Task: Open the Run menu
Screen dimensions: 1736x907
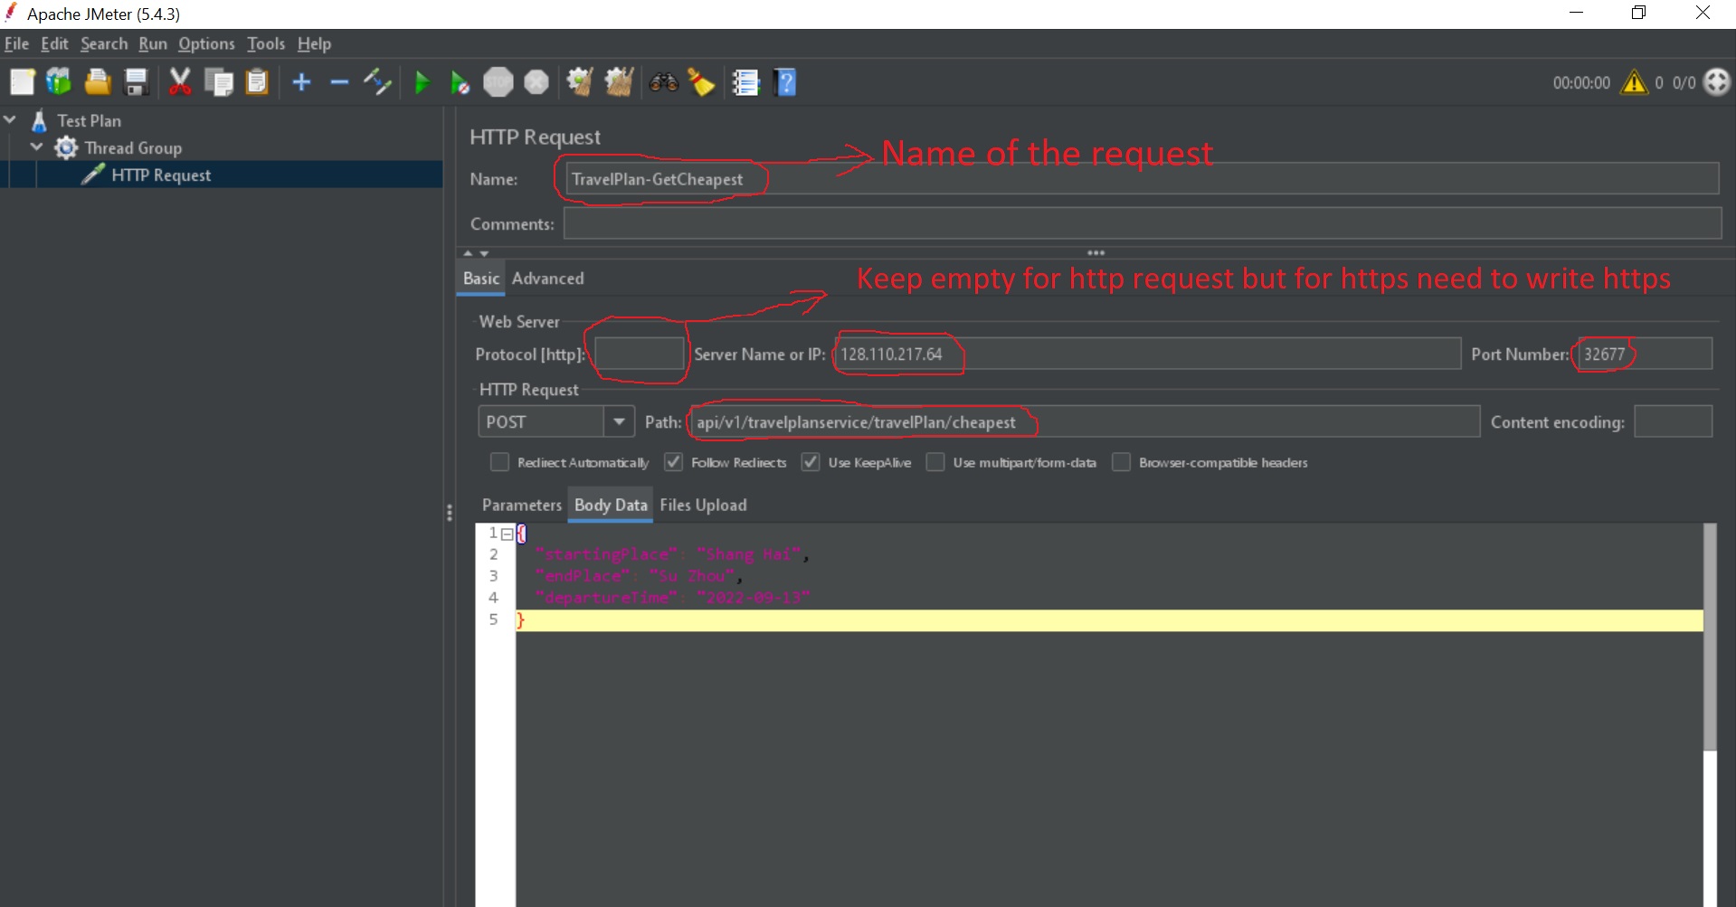Action: click(153, 43)
